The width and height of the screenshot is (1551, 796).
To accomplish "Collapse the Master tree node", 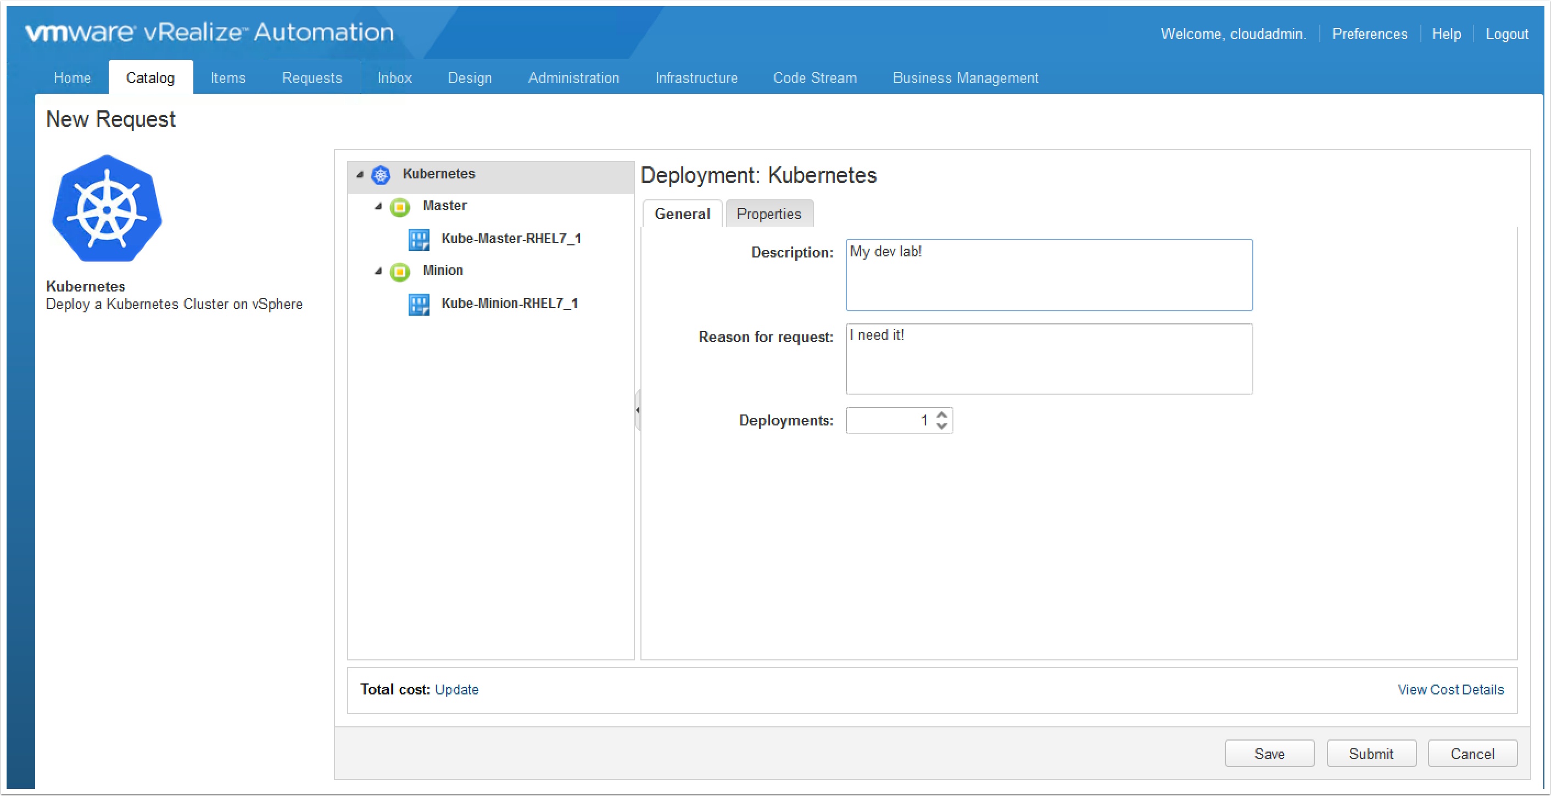I will (379, 206).
